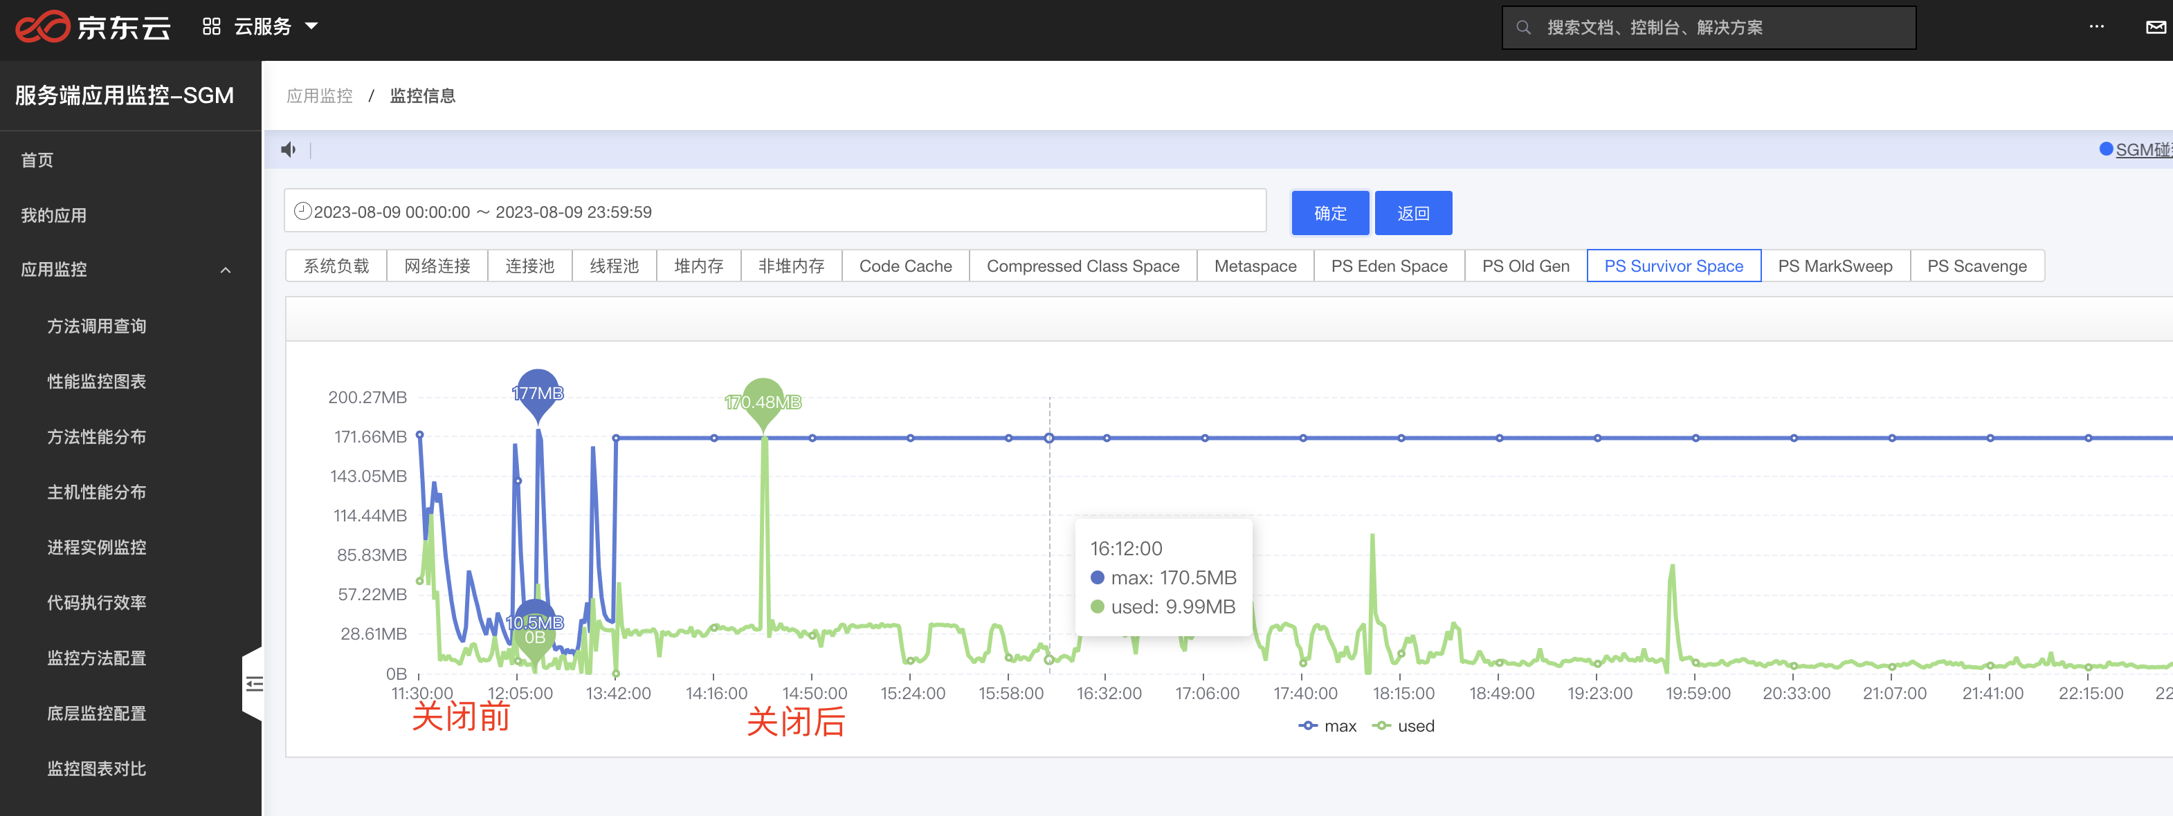Select PS Survivor Space tab

(x=1673, y=266)
